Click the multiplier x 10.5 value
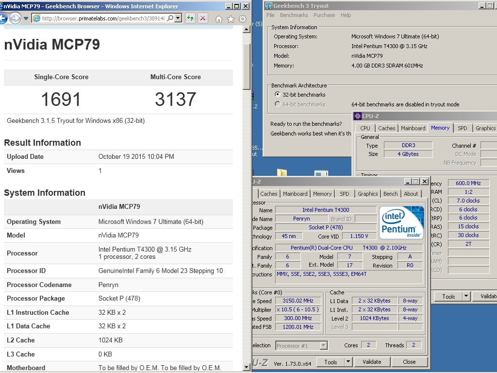The width and height of the screenshot is (497, 373). [298, 309]
